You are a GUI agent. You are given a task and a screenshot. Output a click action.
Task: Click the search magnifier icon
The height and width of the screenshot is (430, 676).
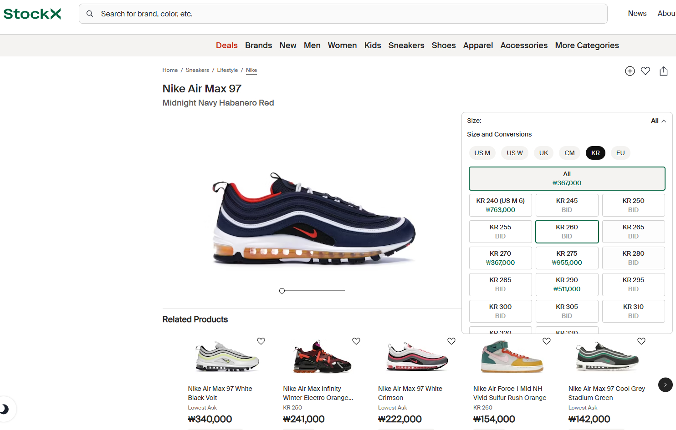pos(90,14)
